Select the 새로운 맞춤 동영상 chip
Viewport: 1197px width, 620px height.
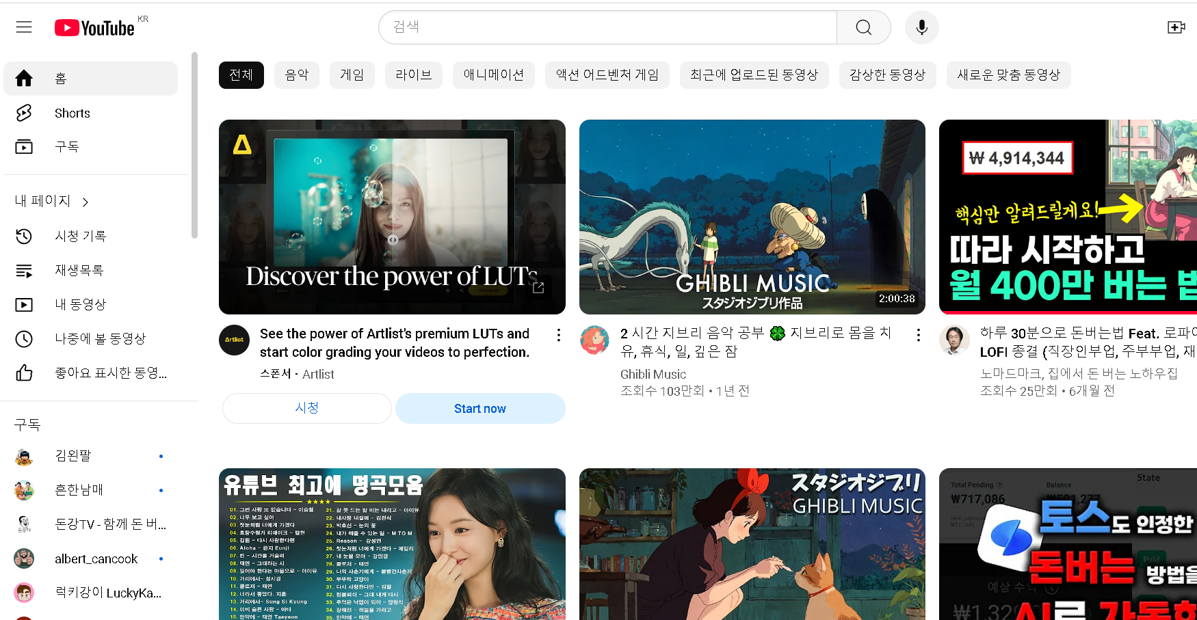pos(1009,75)
